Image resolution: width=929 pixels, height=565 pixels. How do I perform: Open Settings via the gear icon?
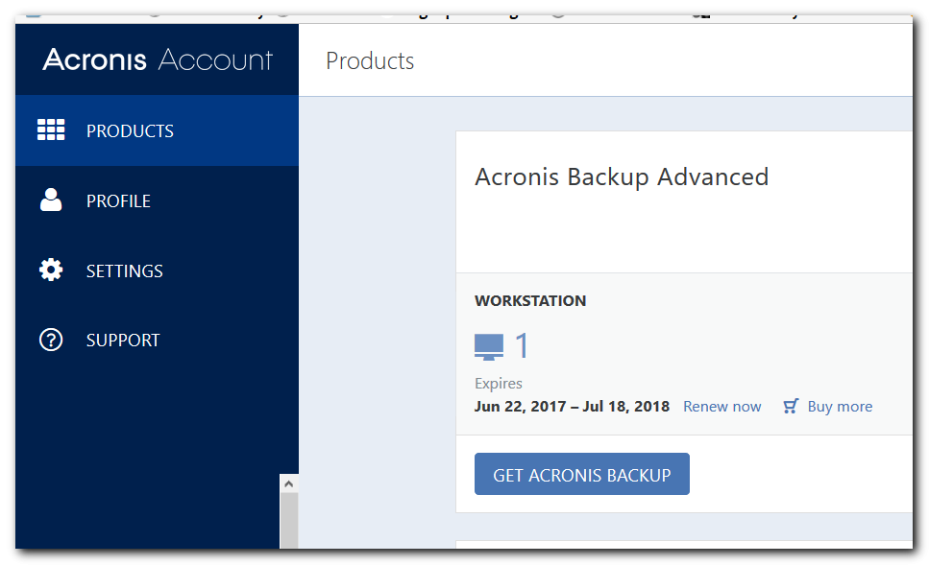click(51, 270)
